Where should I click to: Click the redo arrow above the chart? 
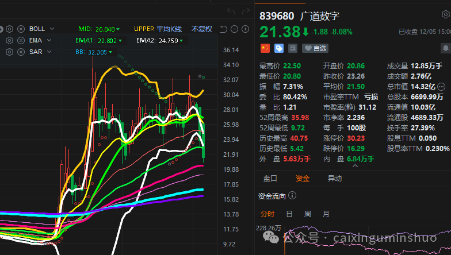(x=246, y=11)
